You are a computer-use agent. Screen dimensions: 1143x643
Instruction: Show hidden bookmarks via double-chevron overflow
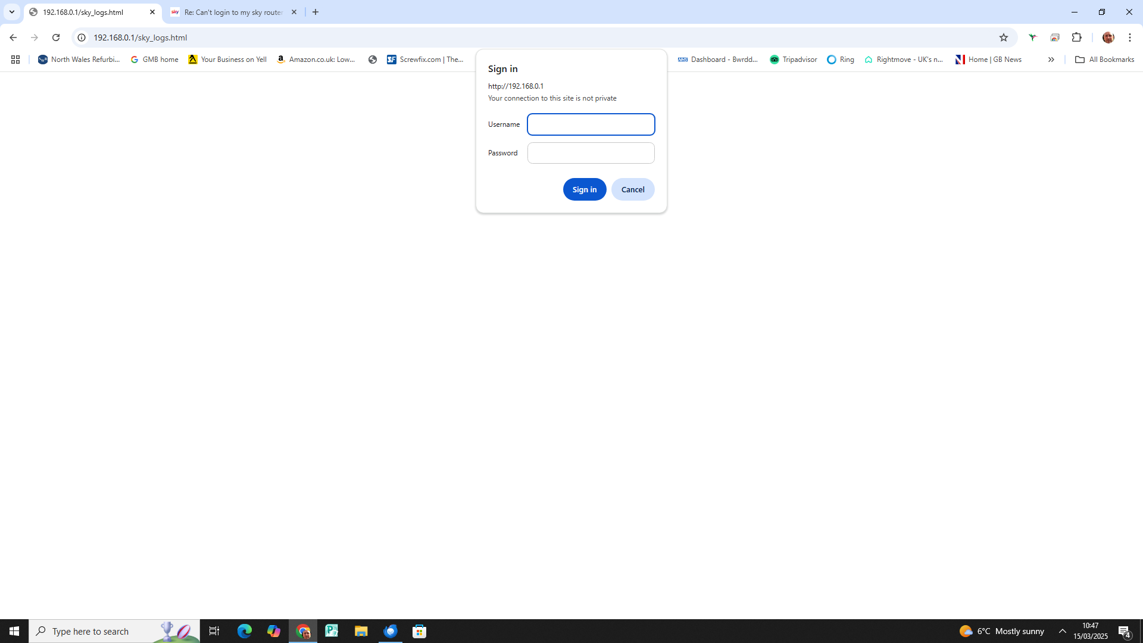1051,59
